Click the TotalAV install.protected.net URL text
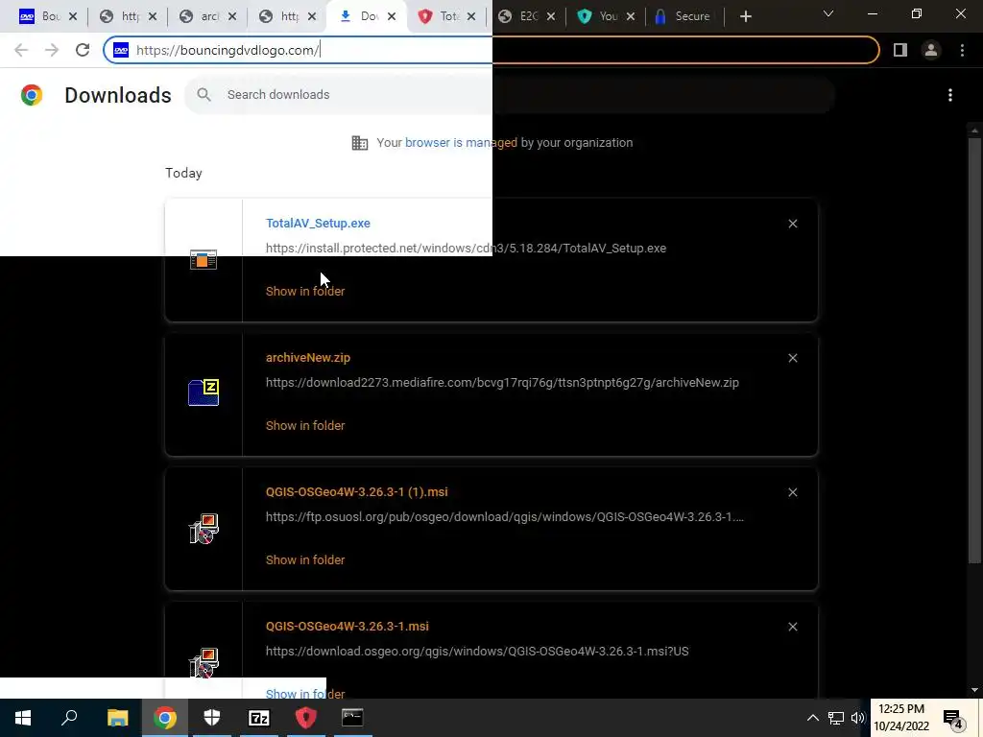Screen dimensions: 983x737 click(466, 249)
